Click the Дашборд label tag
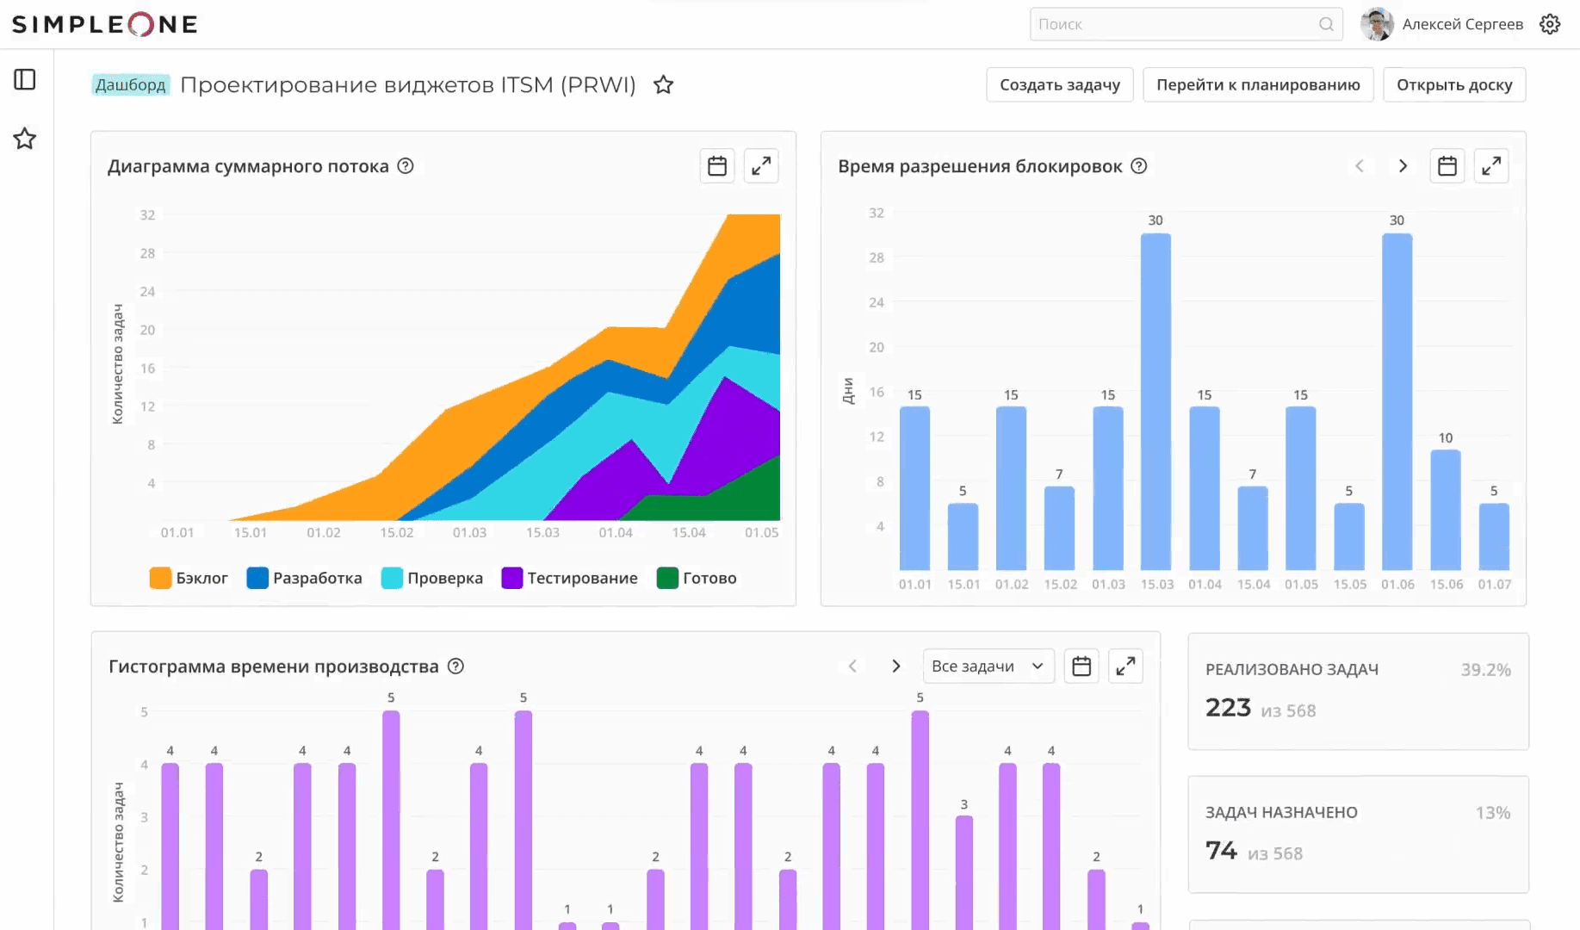 [x=131, y=84]
